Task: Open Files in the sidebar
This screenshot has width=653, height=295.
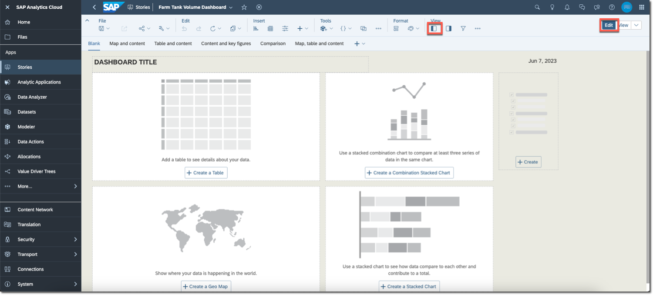Action: click(40, 37)
